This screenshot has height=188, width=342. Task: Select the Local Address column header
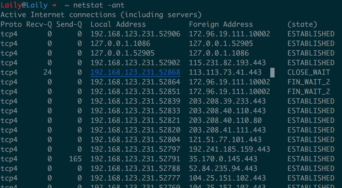click(118, 24)
